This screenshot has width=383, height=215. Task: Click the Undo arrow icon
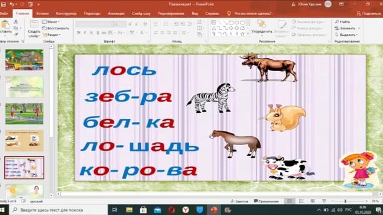click(11, 4)
